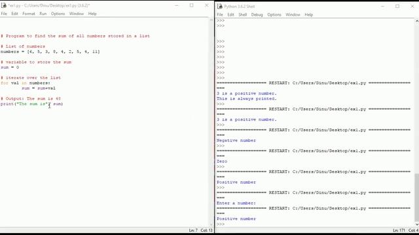Click the Shell scrollbar down arrow

point(417,225)
